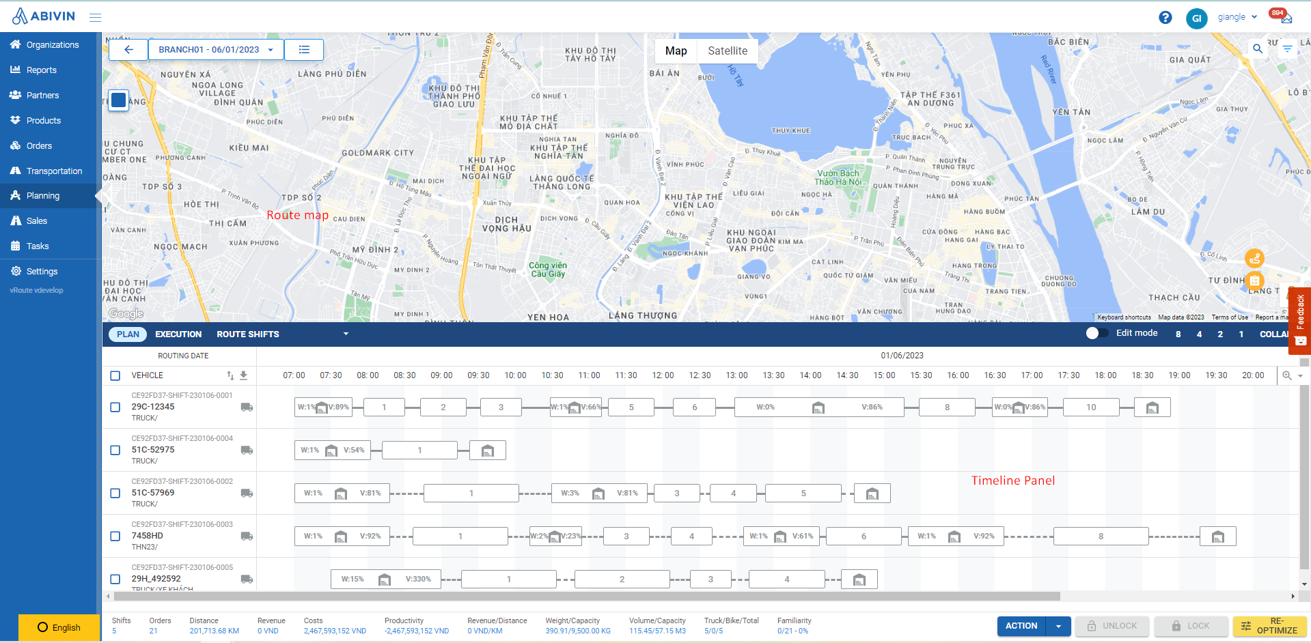Viewport: 1311px width, 643px height.
Task: Select stop 5 on 51C-57969 route
Action: click(803, 494)
